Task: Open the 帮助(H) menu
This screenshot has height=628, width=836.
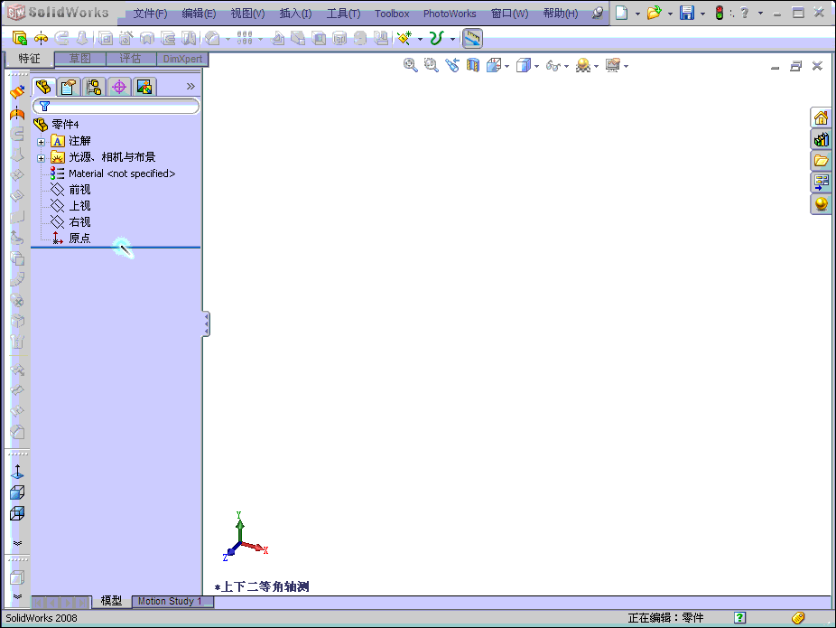Action: [x=561, y=14]
